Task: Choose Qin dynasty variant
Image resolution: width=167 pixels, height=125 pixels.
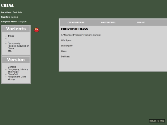Action: 14,44
